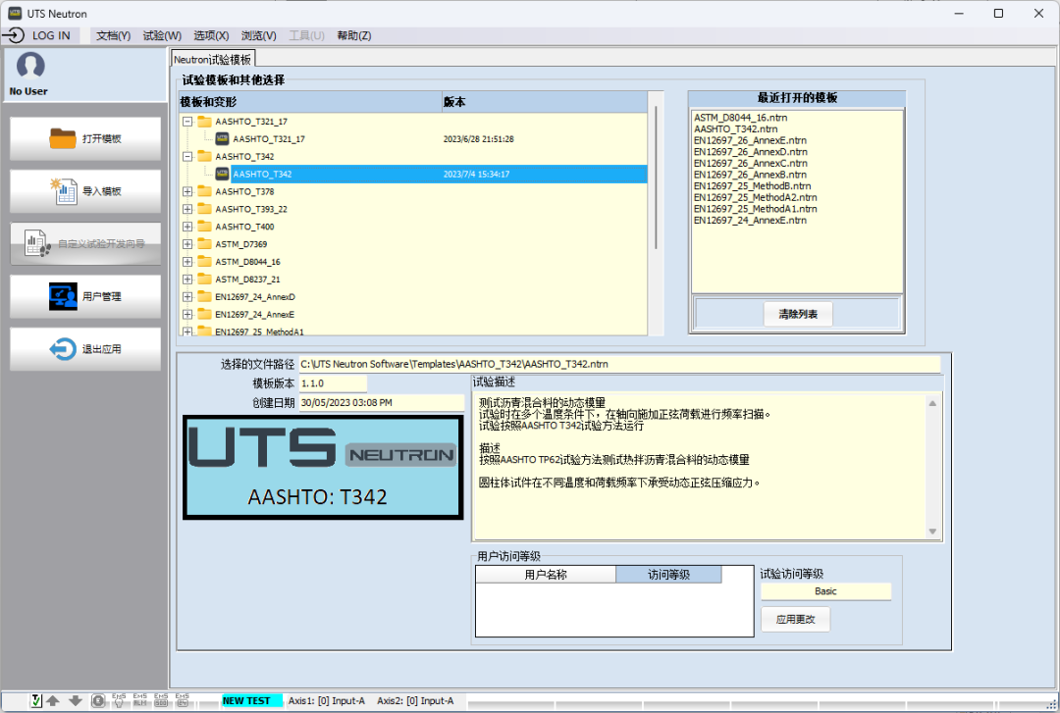
Task: Select AASHTO_T342.ntrn in recent templates
Action: (x=735, y=129)
